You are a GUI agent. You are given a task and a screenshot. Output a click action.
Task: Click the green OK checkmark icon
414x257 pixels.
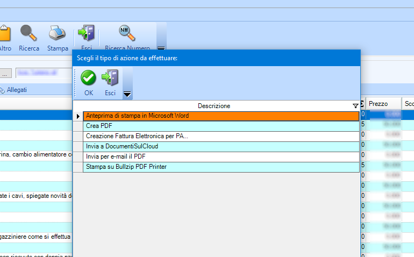[88, 78]
